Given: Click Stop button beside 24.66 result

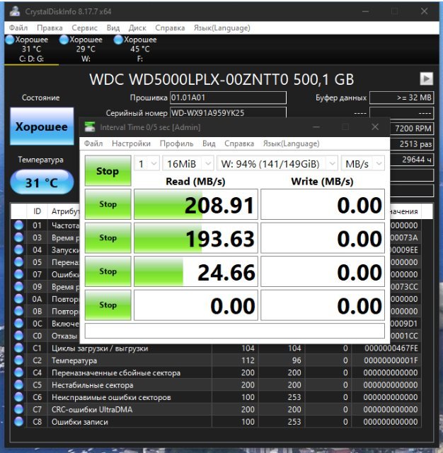Looking at the screenshot, I should click(x=108, y=271).
